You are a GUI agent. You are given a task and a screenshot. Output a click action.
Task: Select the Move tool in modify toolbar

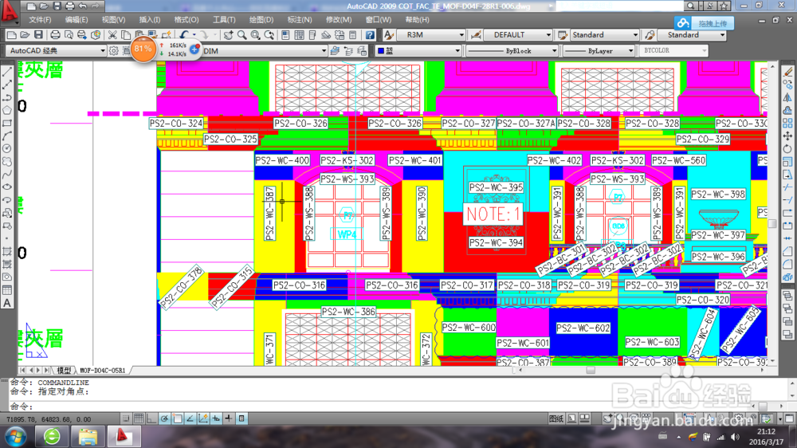coord(787,136)
